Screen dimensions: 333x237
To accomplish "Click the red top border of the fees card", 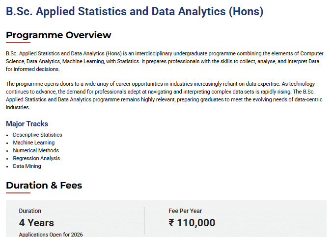I will click(x=166, y=200).
